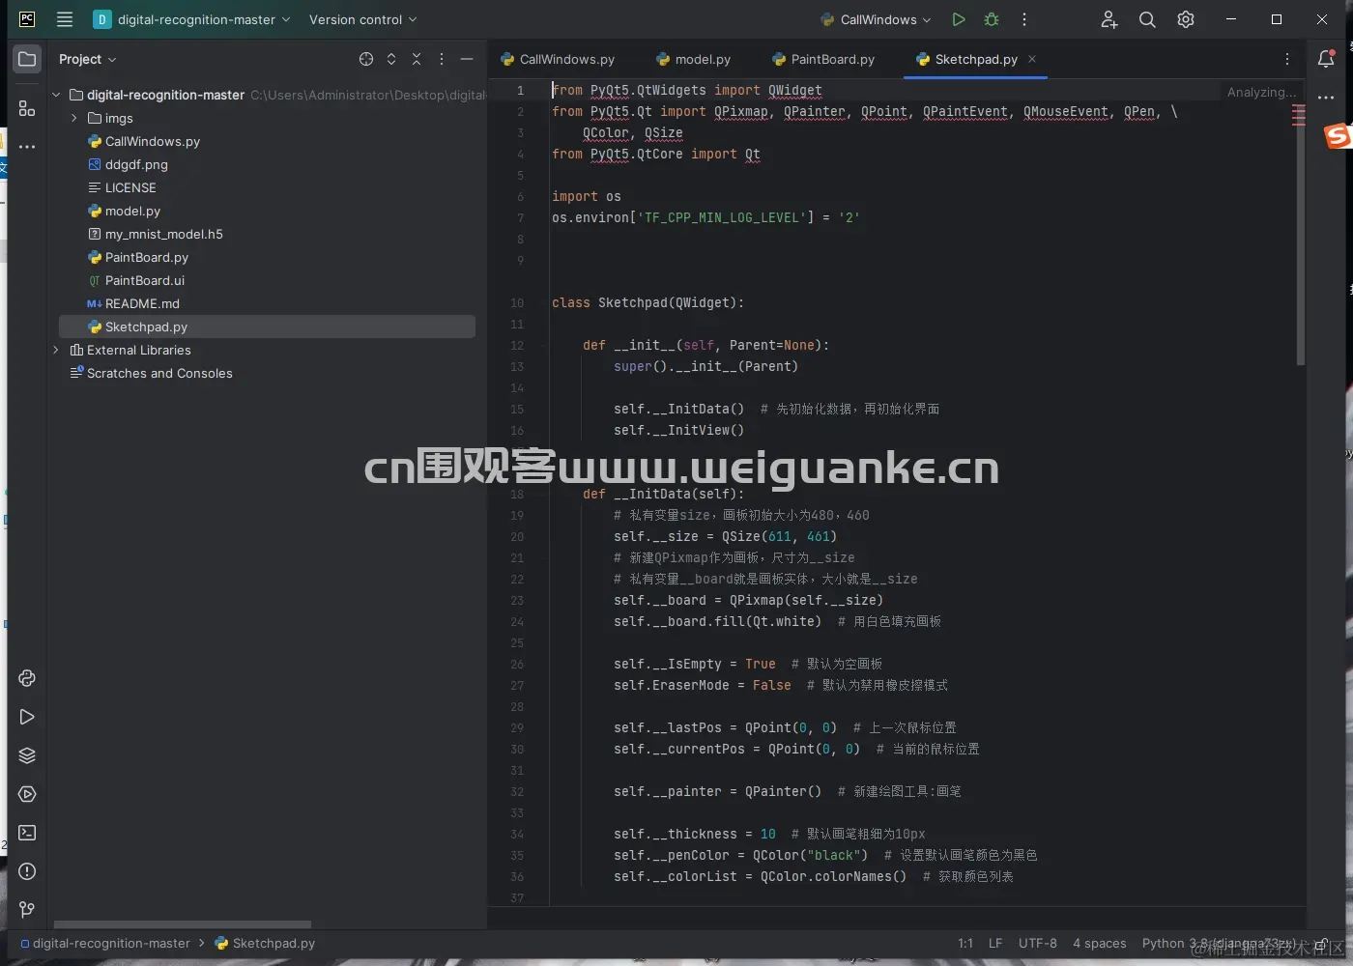Open the Terminal tool window
1353x966 pixels.
27,833
